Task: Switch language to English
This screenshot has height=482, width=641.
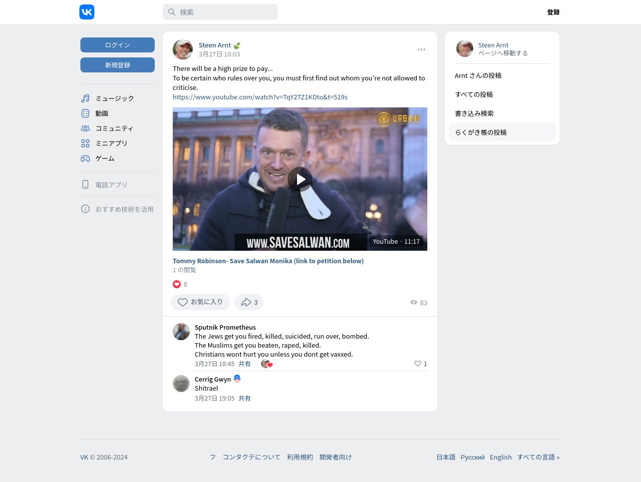Action: tap(501, 457)
